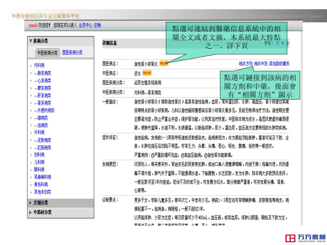
Task: Select 眼科病 category
Action: (39, 170)
